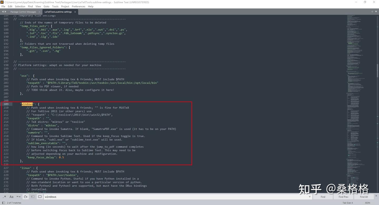This screenshot has height=205, width=379.
Task: Open the search history dropdown
Action: [x=310, y=197]
